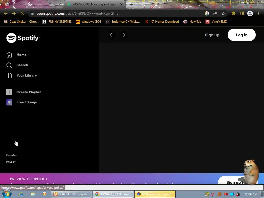Launch Internet Explorer from taskbar
The height and width of the screenshot is (198, 264).
(21, 194)
